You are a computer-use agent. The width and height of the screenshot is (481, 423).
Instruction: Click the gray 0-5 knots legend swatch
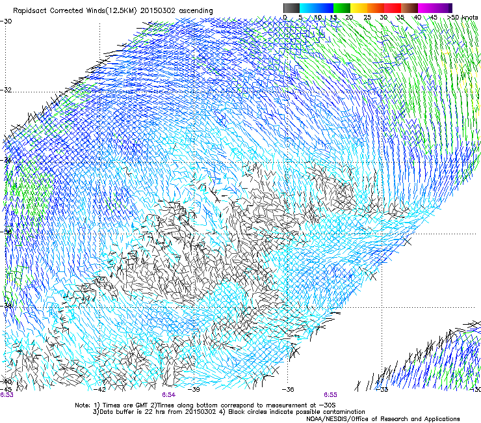click(291, 8)
